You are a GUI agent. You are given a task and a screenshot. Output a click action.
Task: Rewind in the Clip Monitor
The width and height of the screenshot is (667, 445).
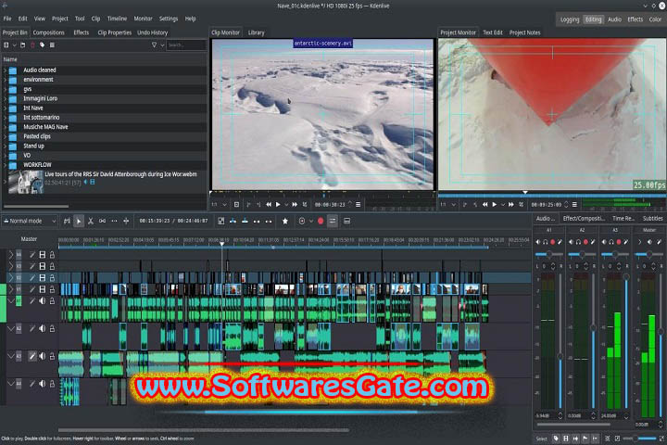click(269, 205)
